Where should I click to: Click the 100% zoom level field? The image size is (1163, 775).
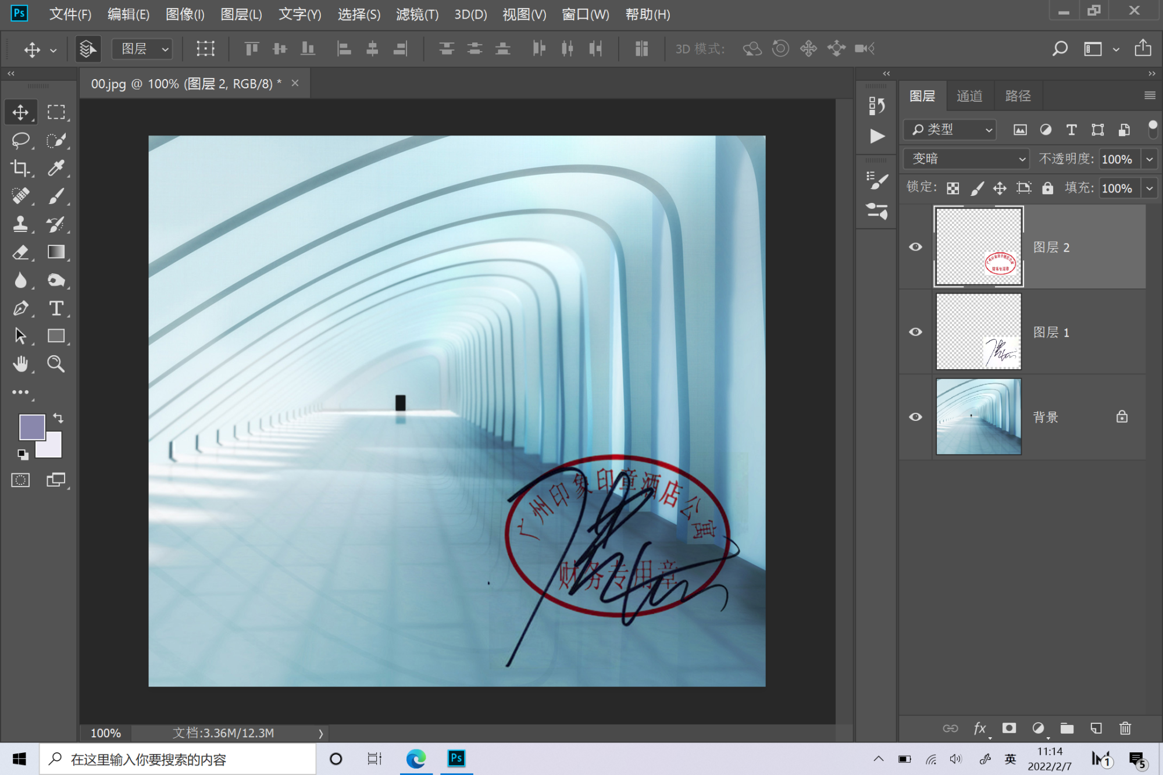click(x=105, y=733)
